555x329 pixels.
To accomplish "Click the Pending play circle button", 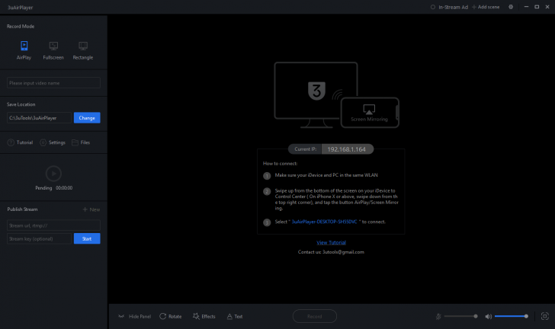I will [x=53, y=174].
